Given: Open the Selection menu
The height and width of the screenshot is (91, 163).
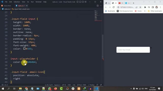Looking at the screenshot, I should pyautogui.click(x=17, y=2).
